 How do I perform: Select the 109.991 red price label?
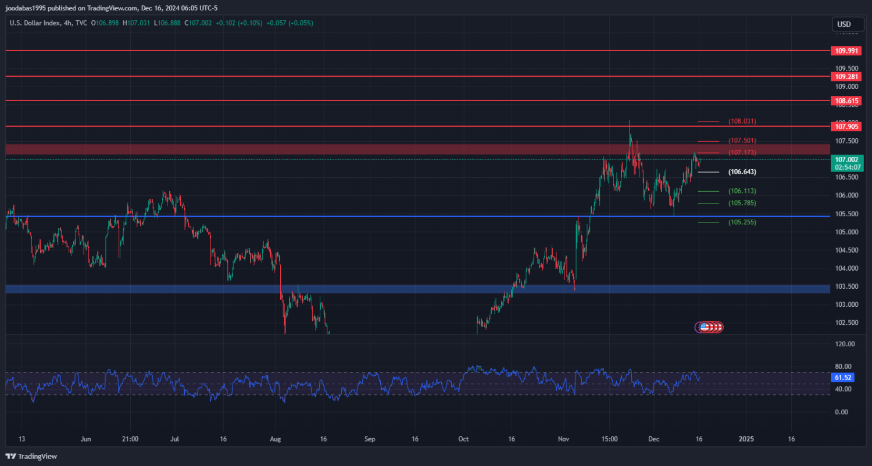tap(846, 51)
